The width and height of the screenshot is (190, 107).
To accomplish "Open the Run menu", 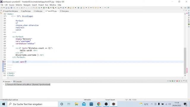I will [x=47, y=5].
